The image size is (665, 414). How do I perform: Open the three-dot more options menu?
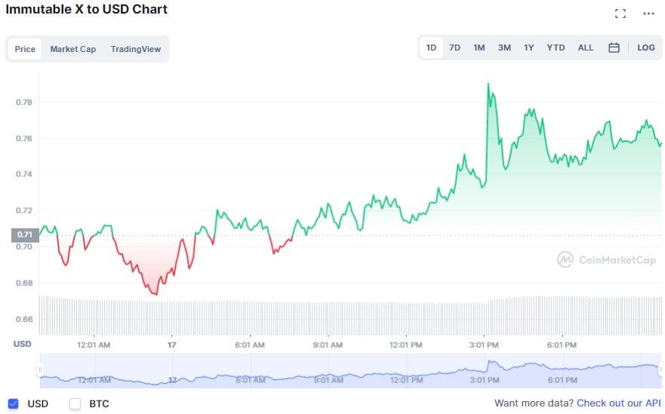click(x=648, y=14)
